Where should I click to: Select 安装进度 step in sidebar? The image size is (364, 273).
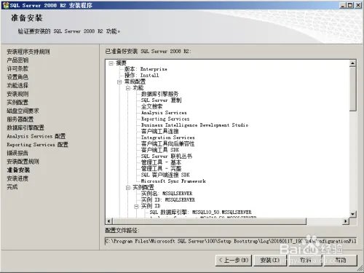(17, 178)
